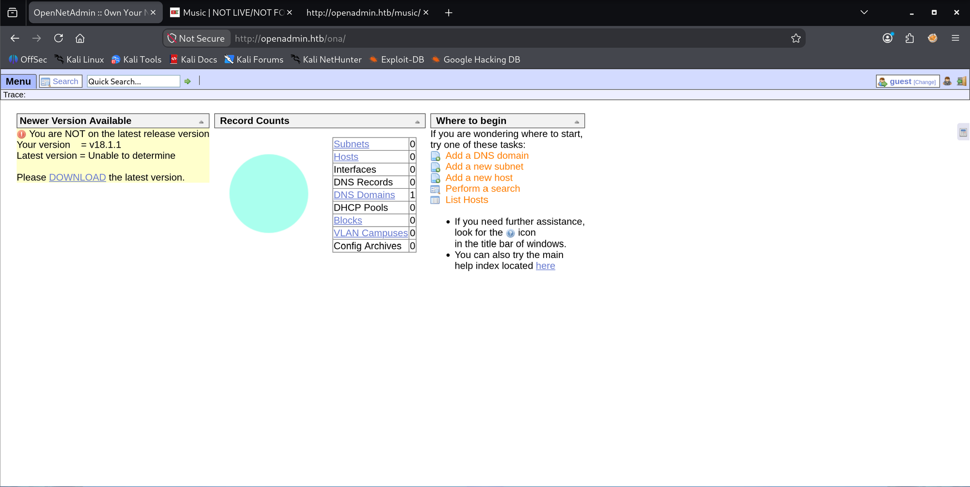The width and height of the screenshot is (970, 487).
Task: Click the icon beside Add a DNS domain
Action: click(x=436, y=156)
